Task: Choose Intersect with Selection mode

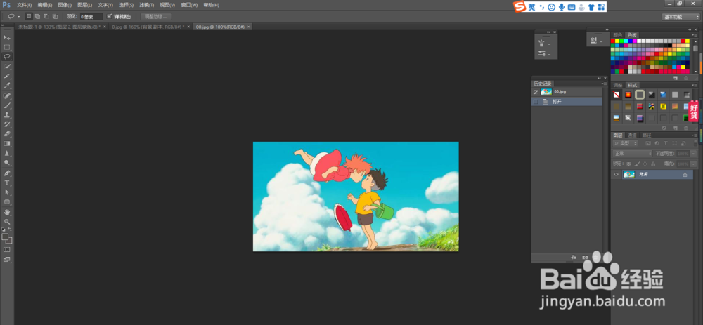Action: (x=55, y=17)
